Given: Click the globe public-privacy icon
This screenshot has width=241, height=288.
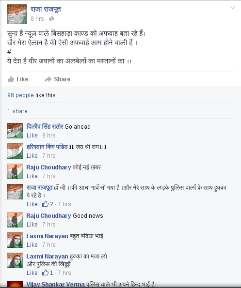Looking at the screenshot, I should 51,19.
